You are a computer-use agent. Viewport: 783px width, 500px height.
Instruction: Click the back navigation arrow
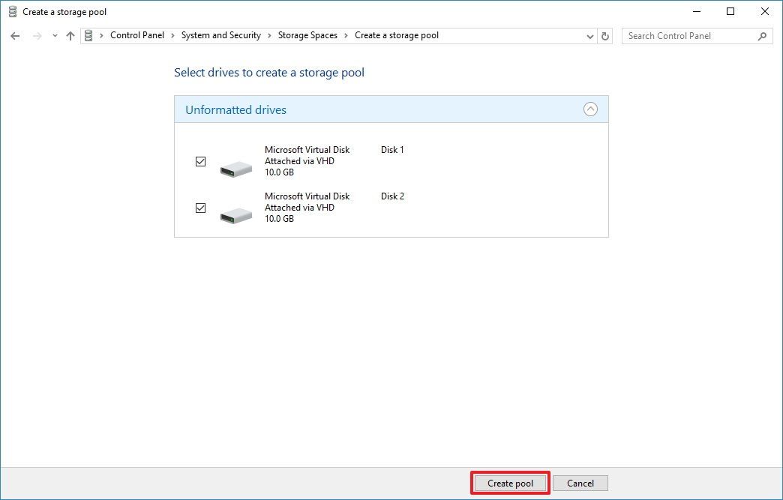tap(15, 35)
